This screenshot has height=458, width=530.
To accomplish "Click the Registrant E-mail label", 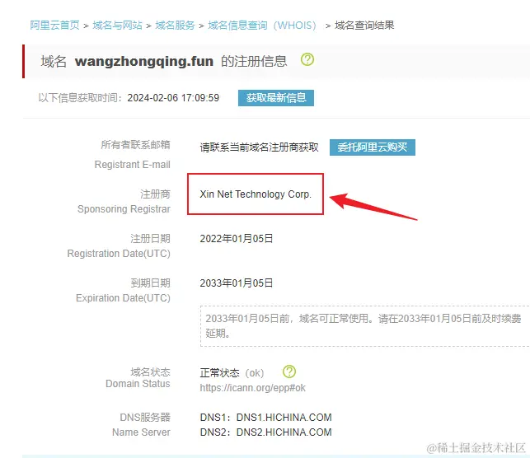I will [133, 165].
